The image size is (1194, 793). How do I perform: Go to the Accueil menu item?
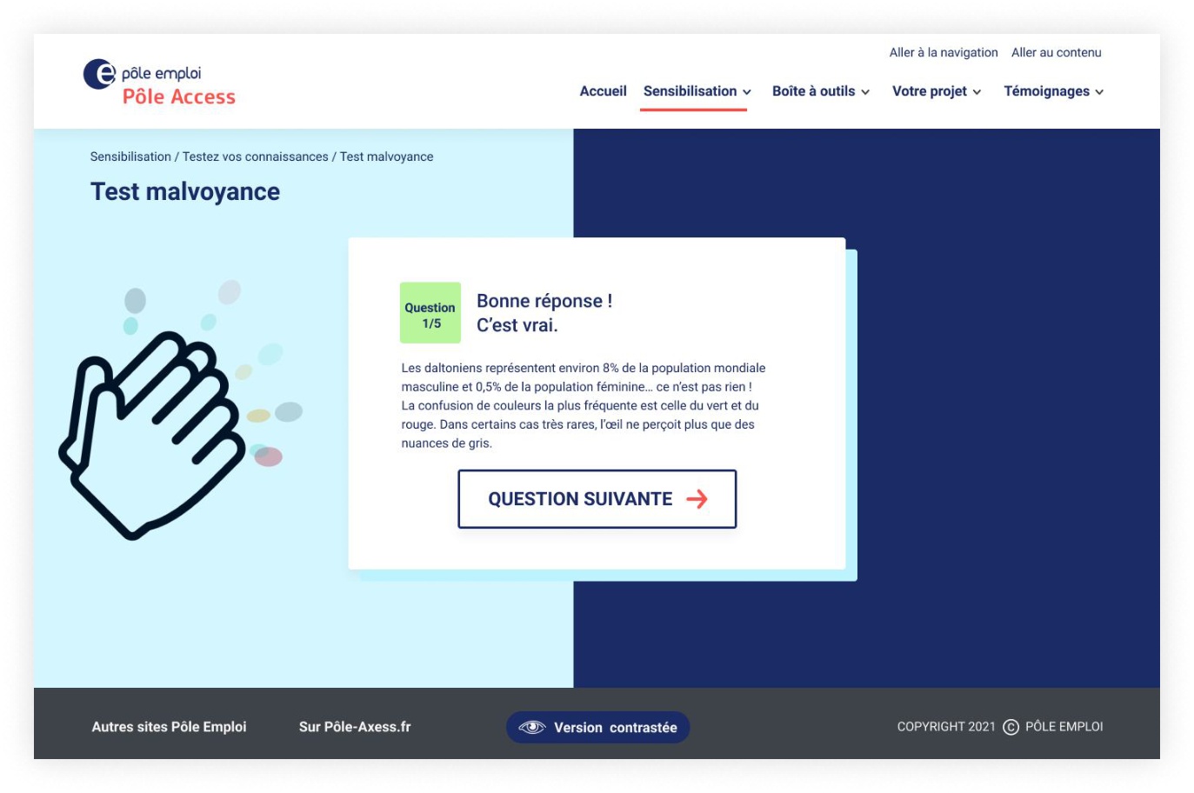(x=603, y=91)
